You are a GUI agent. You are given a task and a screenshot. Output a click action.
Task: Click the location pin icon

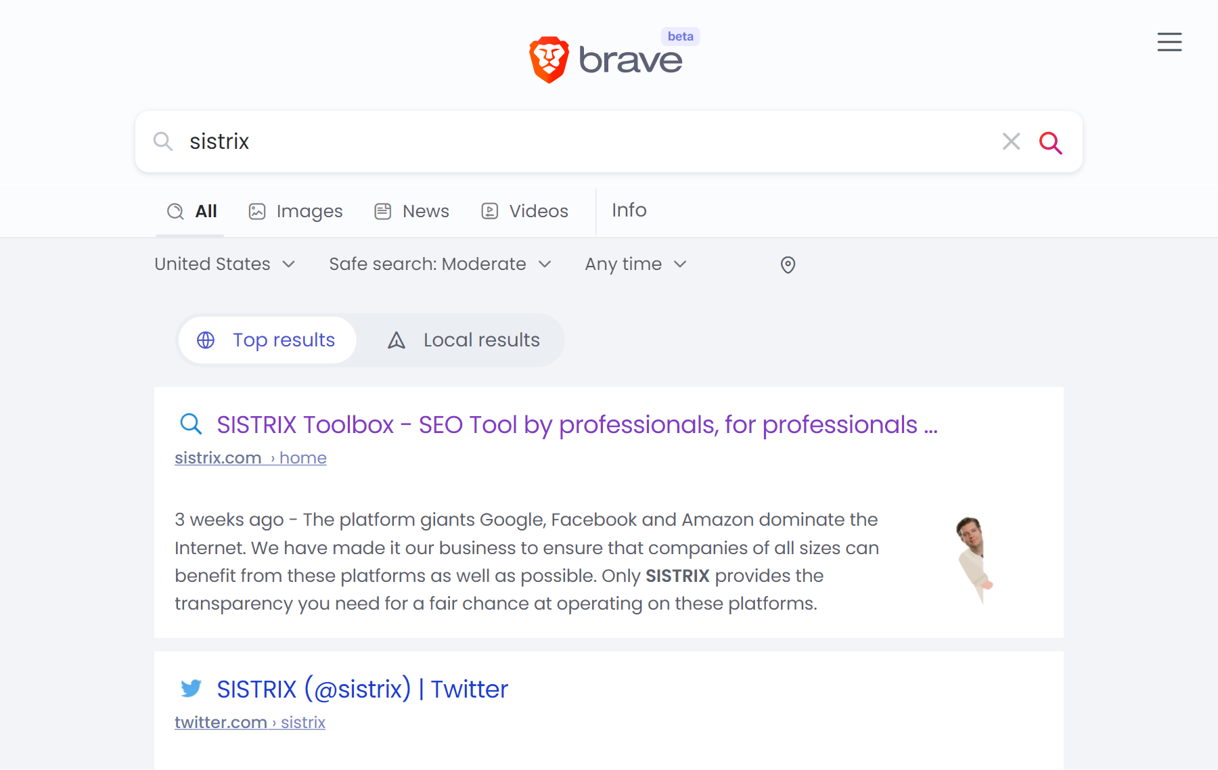point(788,265)
